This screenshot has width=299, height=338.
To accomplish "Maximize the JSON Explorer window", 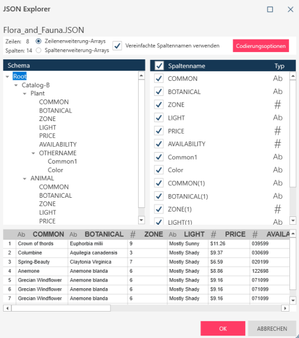I will click(x=270, y=9).
